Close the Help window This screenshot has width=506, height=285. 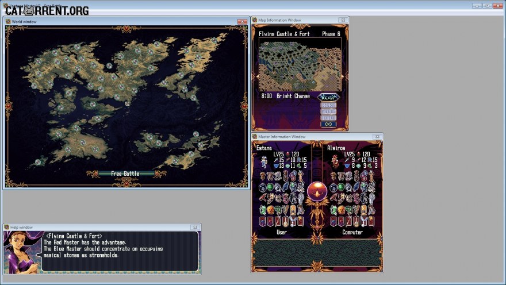coord(195,228)
